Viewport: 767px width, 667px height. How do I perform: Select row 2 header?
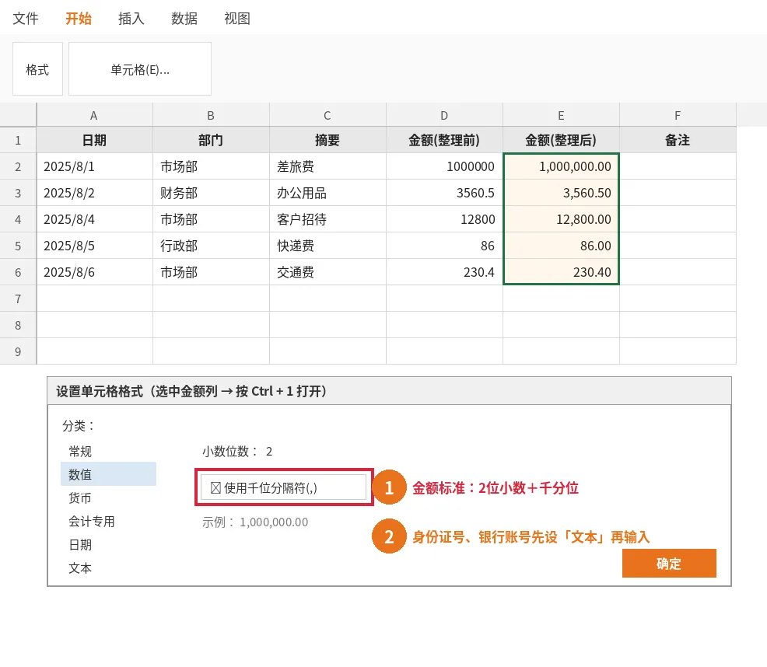(x=18, y=166)
